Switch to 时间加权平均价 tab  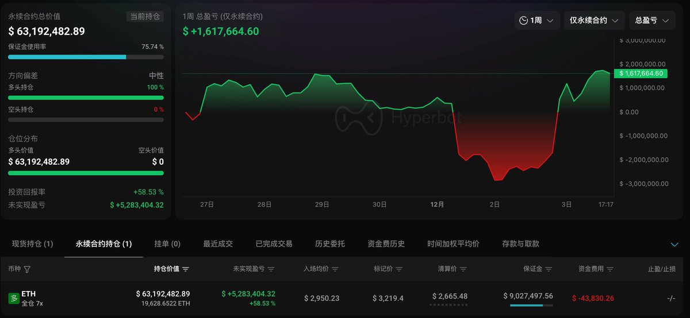click(453, 244)
